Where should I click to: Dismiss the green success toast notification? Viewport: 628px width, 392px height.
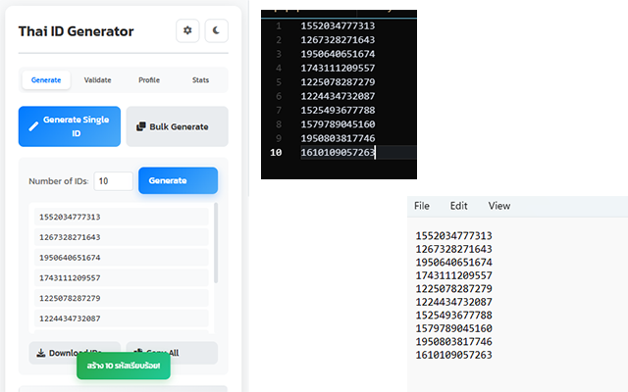click(124, 366)
